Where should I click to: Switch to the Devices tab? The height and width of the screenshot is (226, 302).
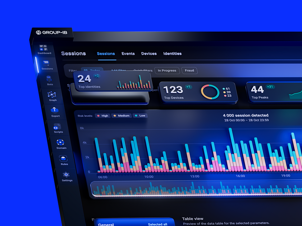(x=149, y=54)
